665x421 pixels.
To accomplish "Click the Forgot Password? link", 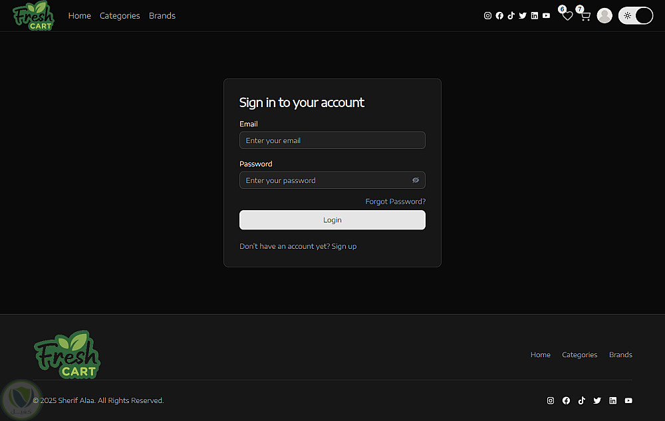I will (396, 202).
